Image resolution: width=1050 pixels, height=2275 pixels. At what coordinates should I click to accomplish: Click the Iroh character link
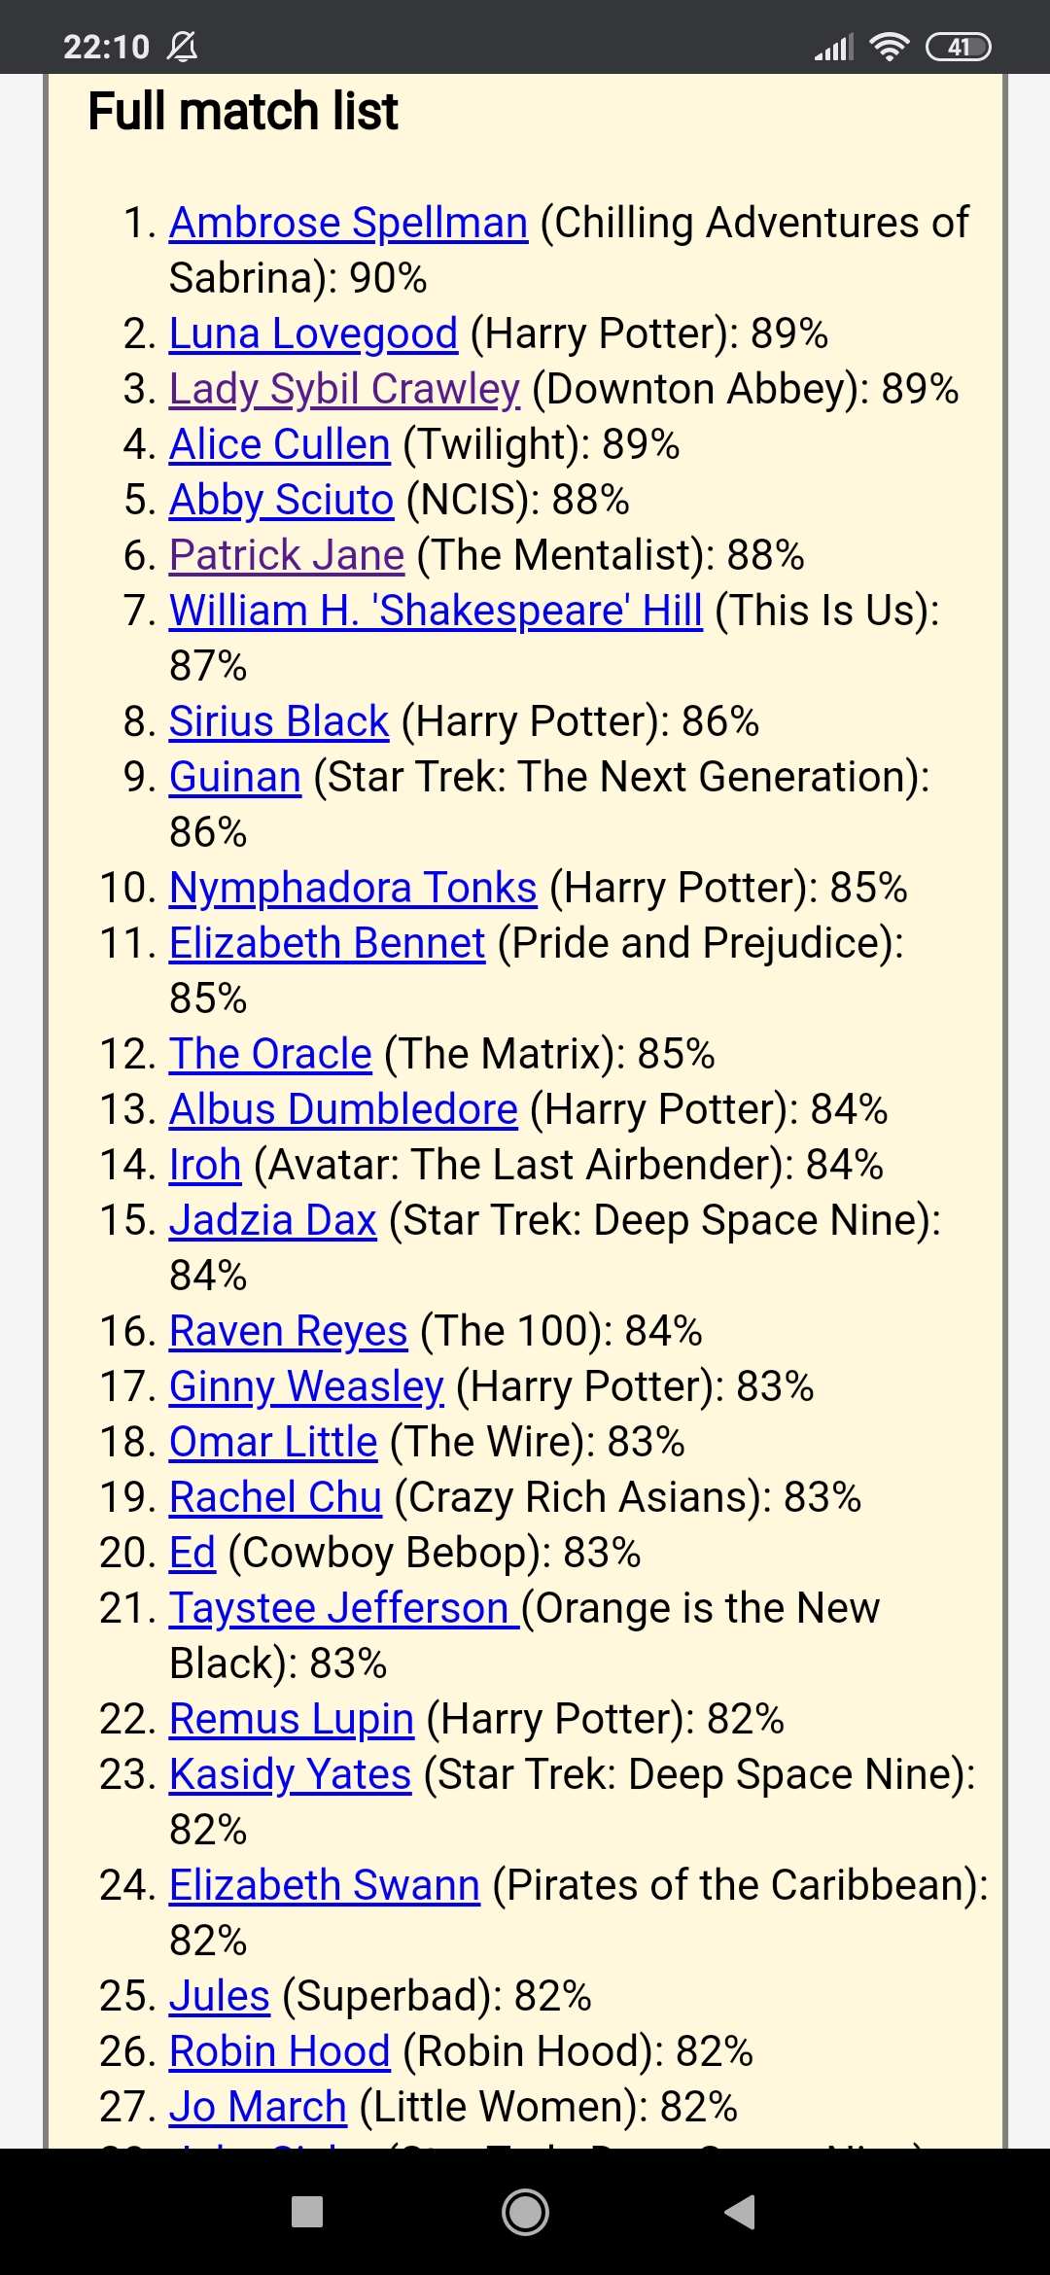pos(205,1165)
